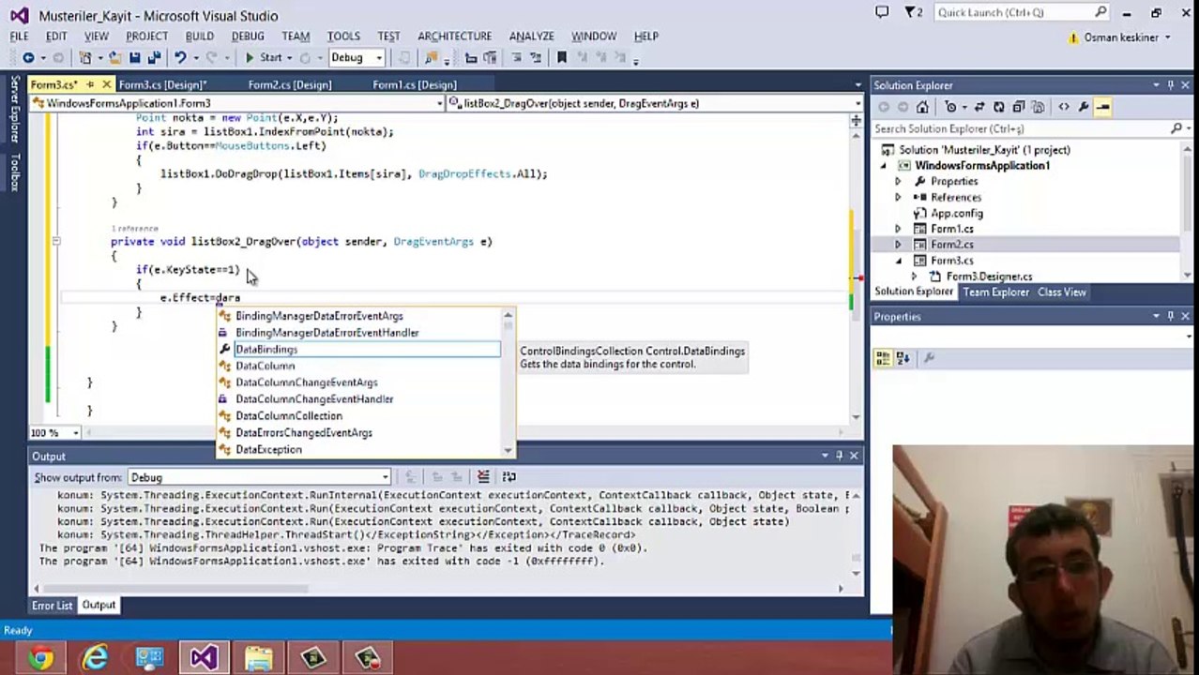Click Clear All icon in Output panel

point(483,477)
